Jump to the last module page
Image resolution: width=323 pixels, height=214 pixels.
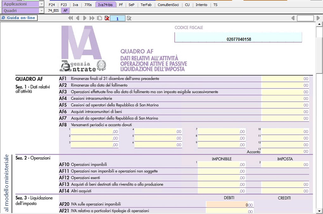[x=92, y=18]
